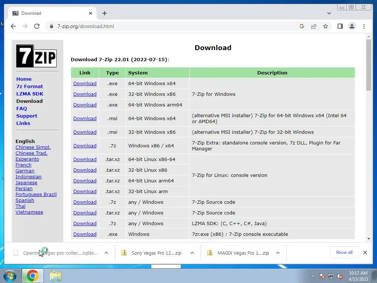Open menu for MAGIX Vegas Pro zip
This screenshot has width=377, height=283.
point(278,253)
